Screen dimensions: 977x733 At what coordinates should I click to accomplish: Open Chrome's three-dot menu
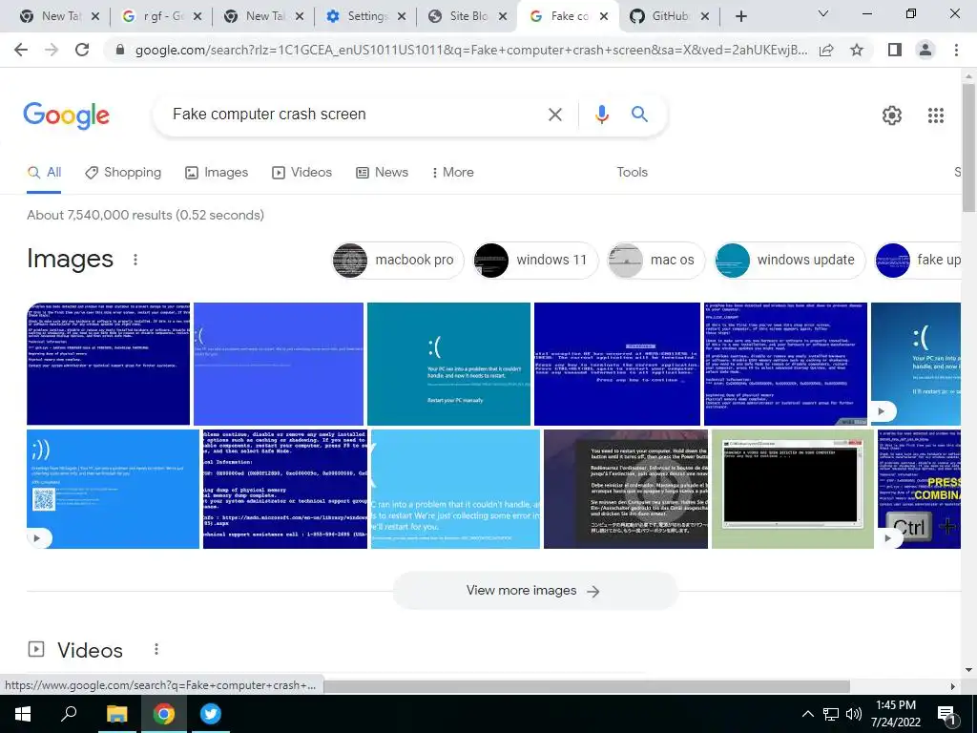coord(956,50)
